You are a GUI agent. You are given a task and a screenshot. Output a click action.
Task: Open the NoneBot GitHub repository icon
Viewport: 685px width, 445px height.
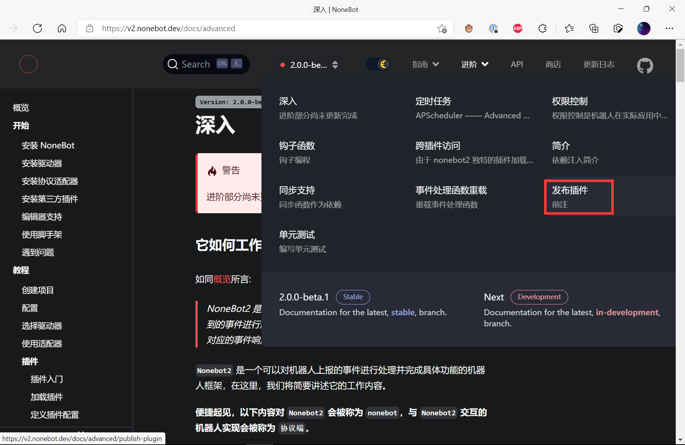tap(645, 65)
